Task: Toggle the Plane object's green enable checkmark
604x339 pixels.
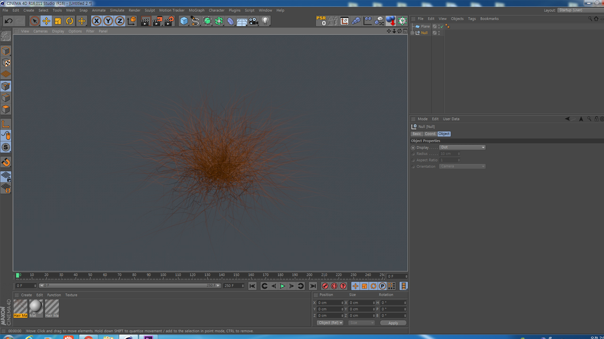Action: [442, 26]
